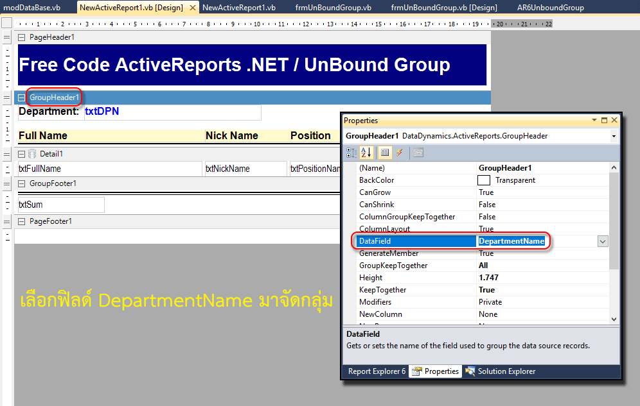640x406 pixels.
Task: Switch to frmUnBoundGroup.vb [Design] tab
Action: click(444, 7)
